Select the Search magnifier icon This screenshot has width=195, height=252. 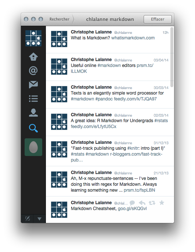coord(33,128)
